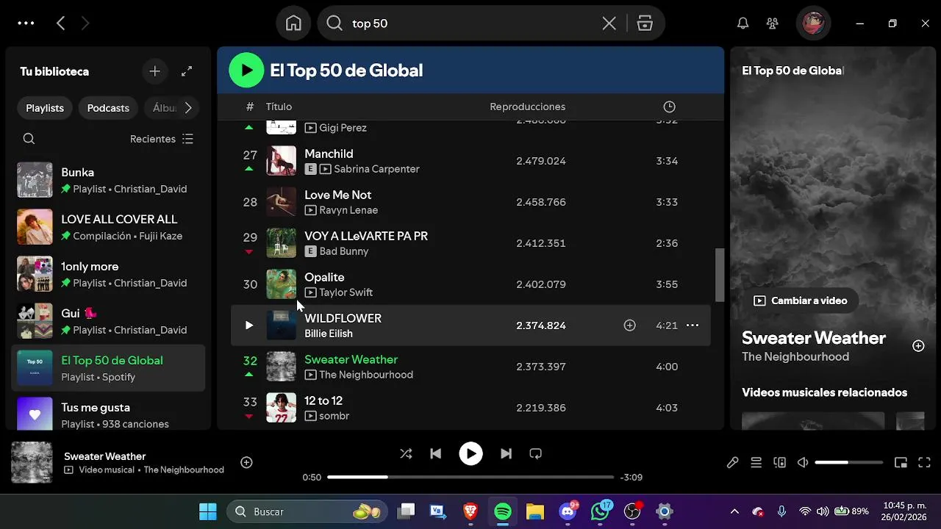Screen dimensions: 941x529
Task: Select the 12 to 12 track
Action: coord(470,408)
